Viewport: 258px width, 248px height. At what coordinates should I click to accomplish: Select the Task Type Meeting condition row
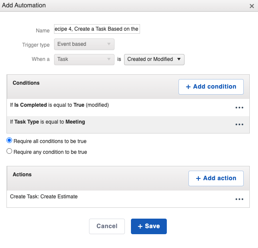[x=128, y=124]
